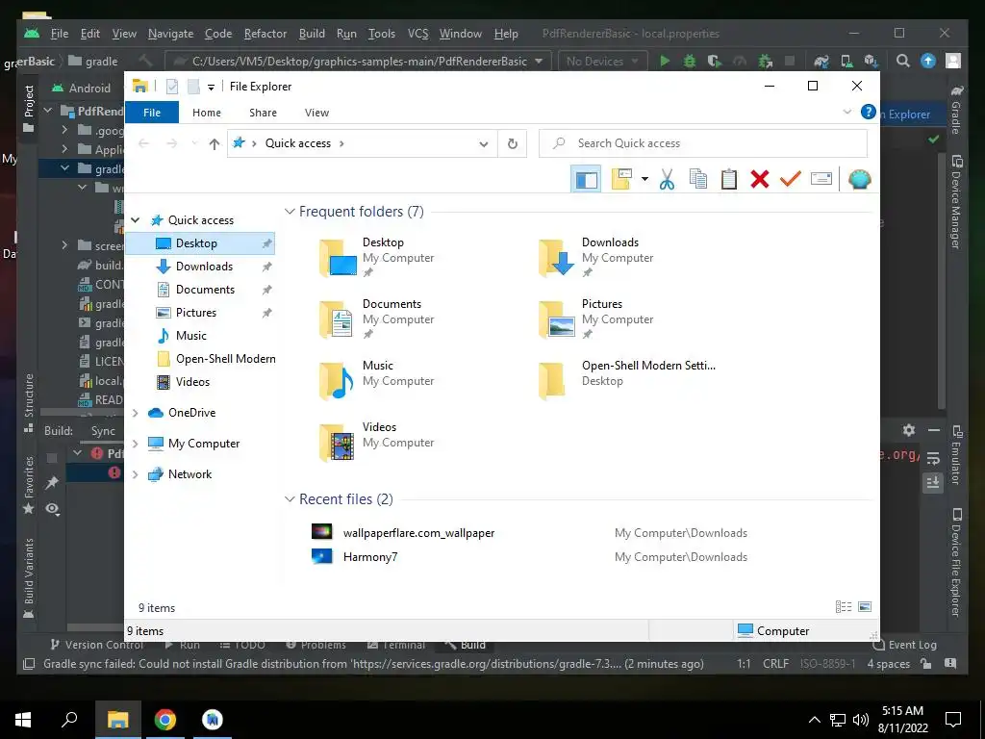Open the Gradle tool window tab
985x739 pixels.
(956, 110)
